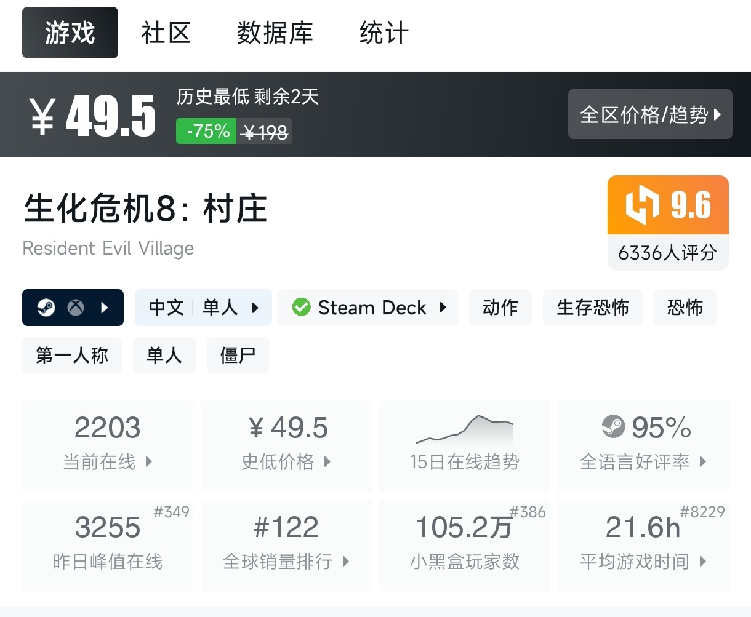
Task: Click the ¥198 original price
Action: coord(265,132)
